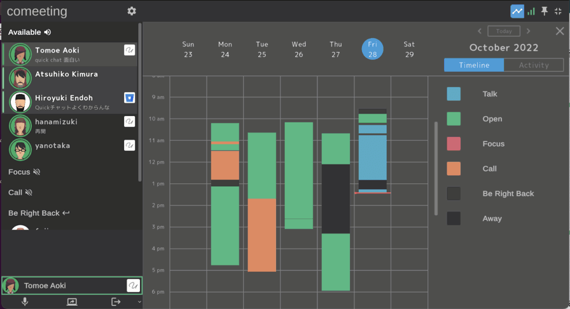This screenshot has height=309, width=570.
Task: Select the Timeline tab
Action: coord(474,65)
